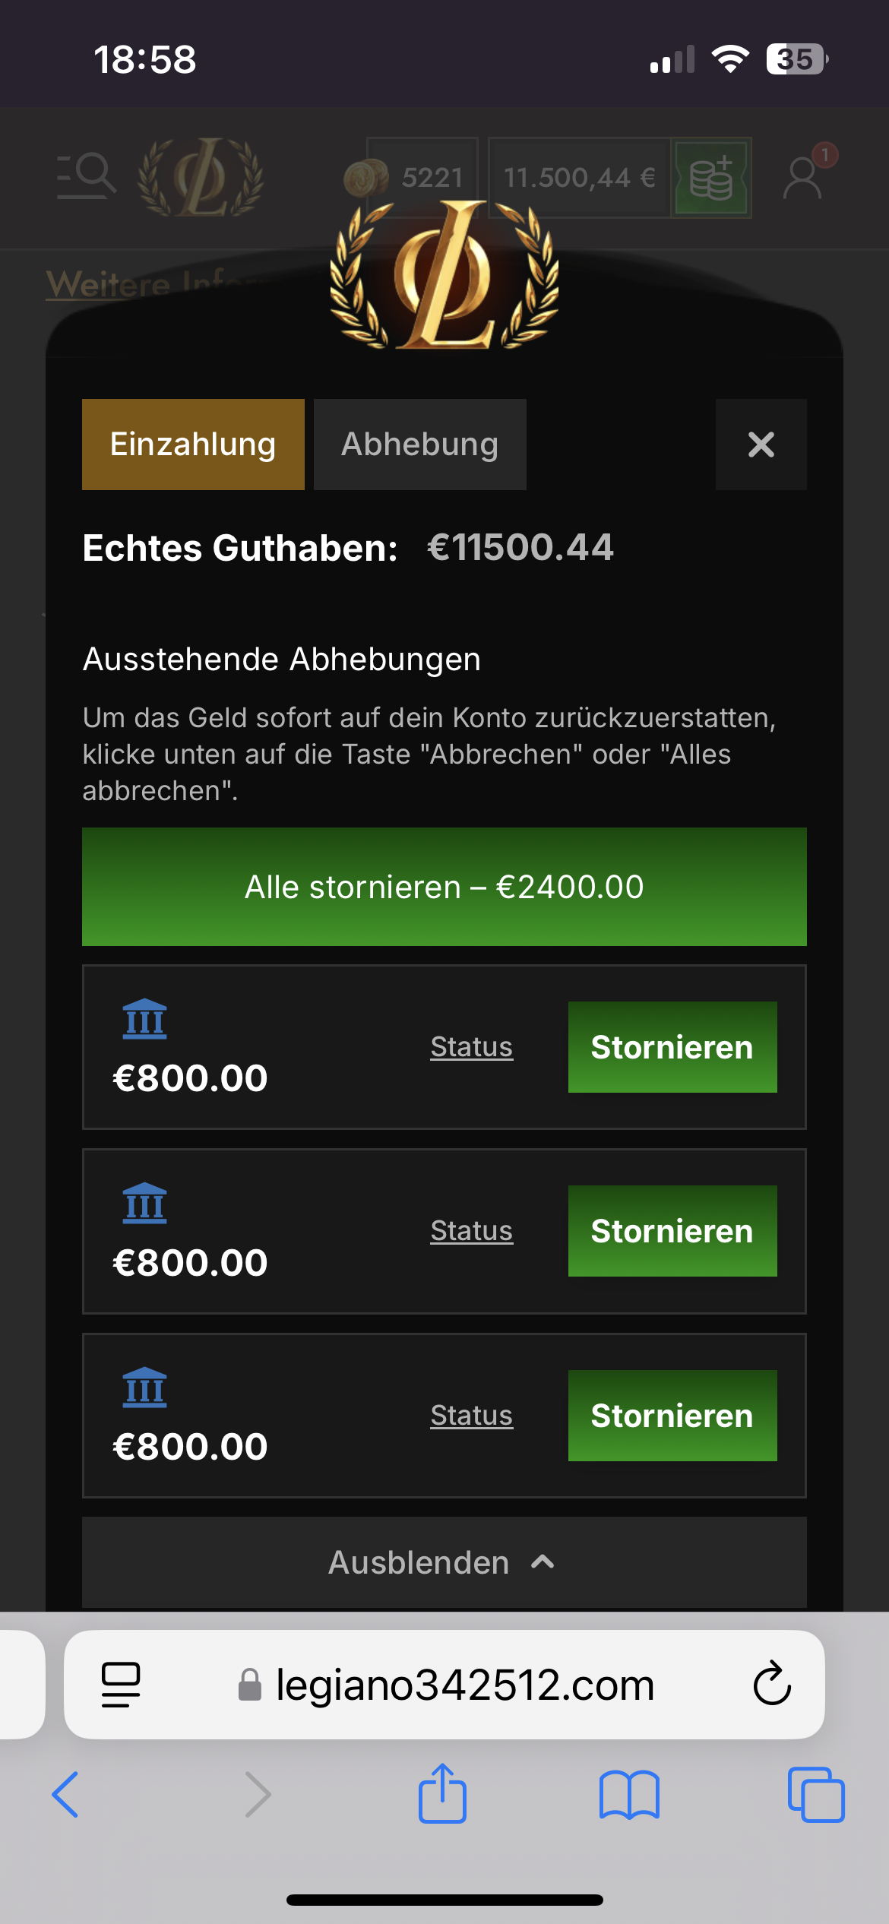Open Safari page settings reader icon
This screenshot has height=1924, width=889.
pos(121,1685)
